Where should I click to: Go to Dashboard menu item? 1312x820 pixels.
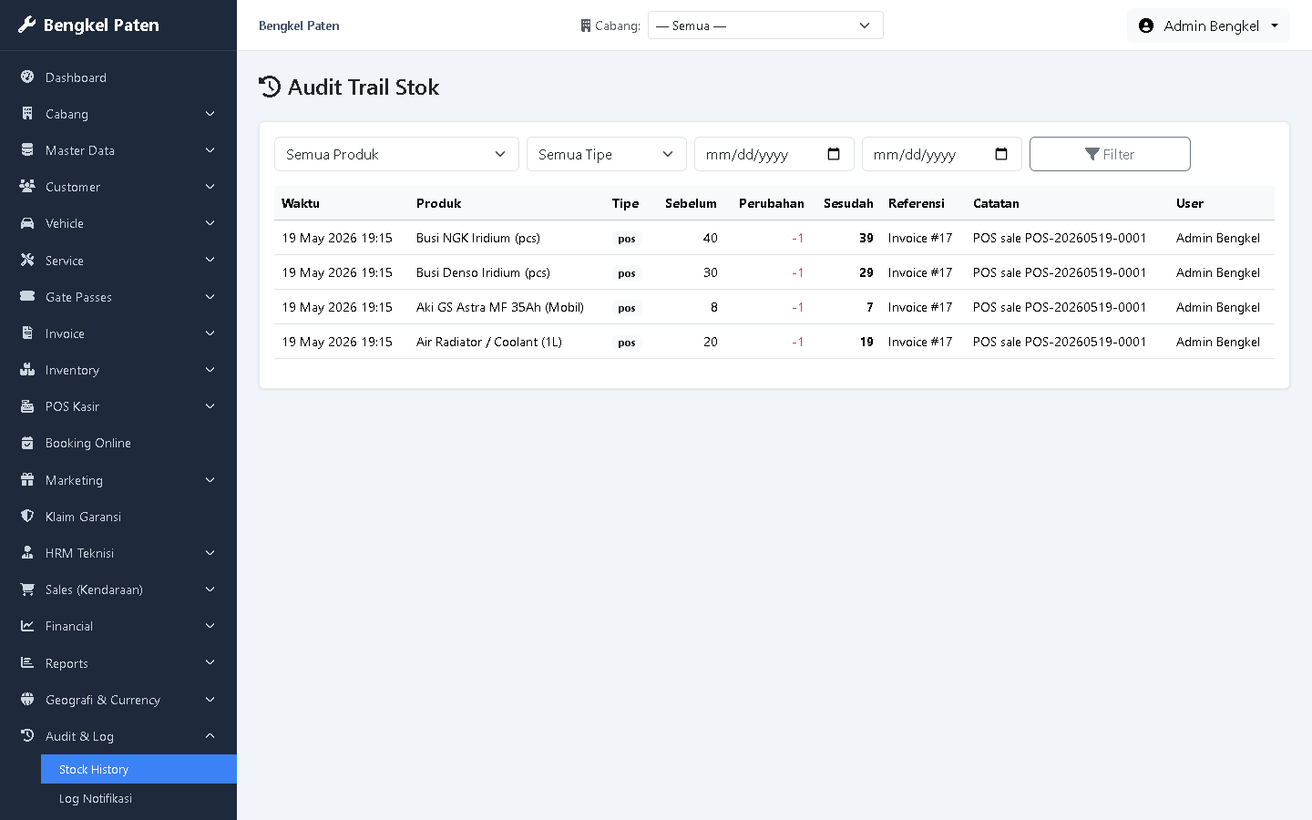(x=118, y=77)
